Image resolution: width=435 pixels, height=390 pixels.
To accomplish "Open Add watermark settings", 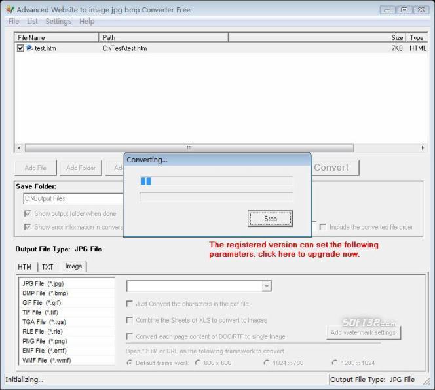I will tap(364, 332).
